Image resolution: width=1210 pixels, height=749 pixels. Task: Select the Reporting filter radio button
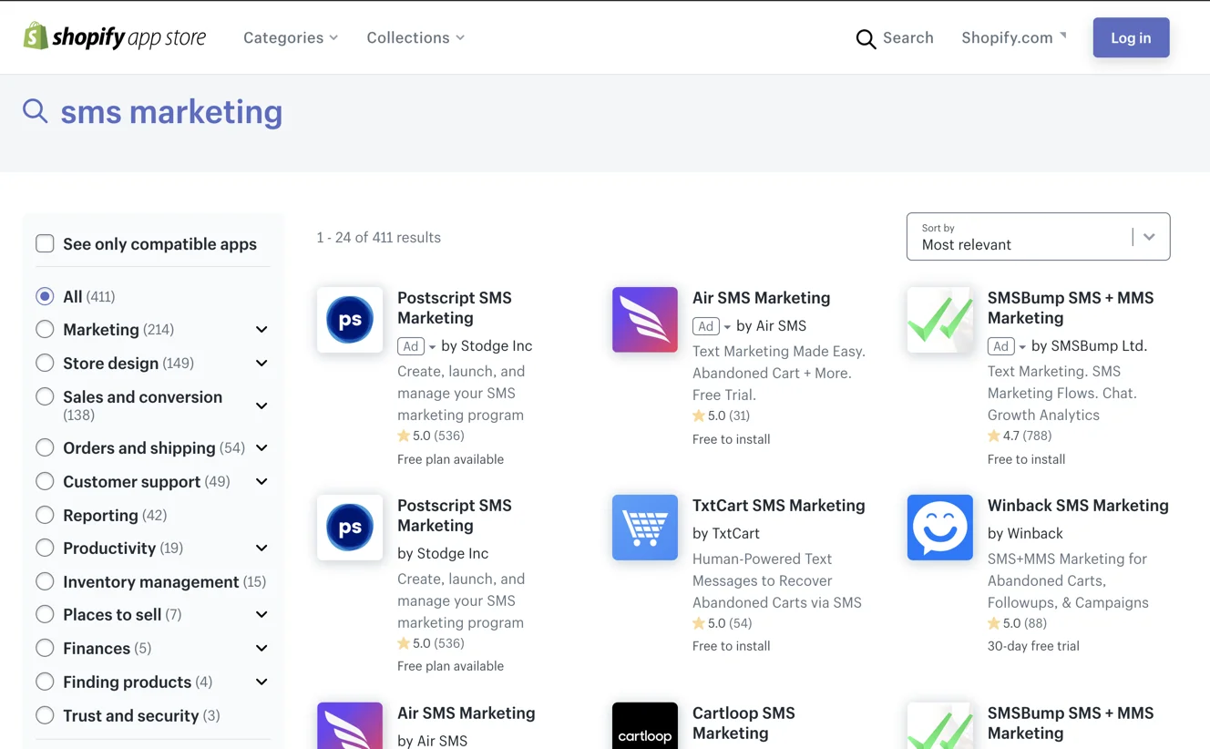click(x=45, y=515)
